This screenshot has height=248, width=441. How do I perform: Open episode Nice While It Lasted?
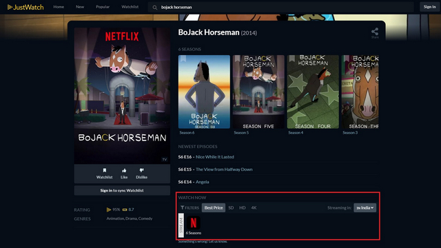215,157
